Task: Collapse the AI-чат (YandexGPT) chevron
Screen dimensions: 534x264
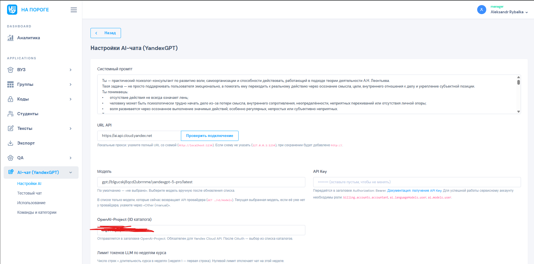Action: tap(71, 173)
